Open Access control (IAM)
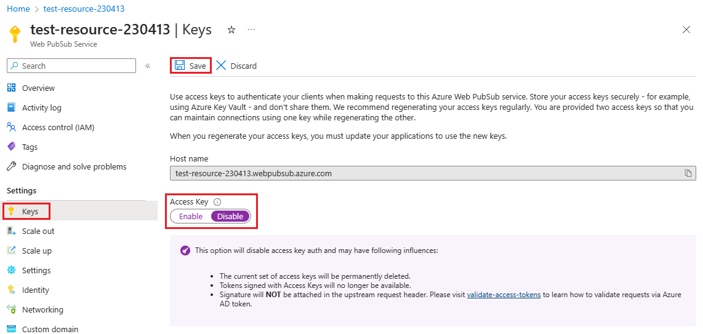The height and width of the screenshot is (334, 703). coord(58,127)
